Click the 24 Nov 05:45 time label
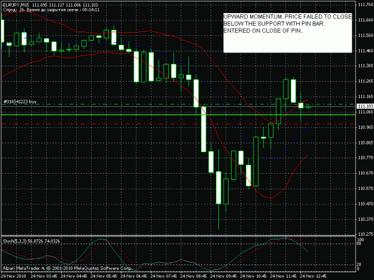Image resolution: width=374 pixels, height=280 pixels. coord(104,276)
